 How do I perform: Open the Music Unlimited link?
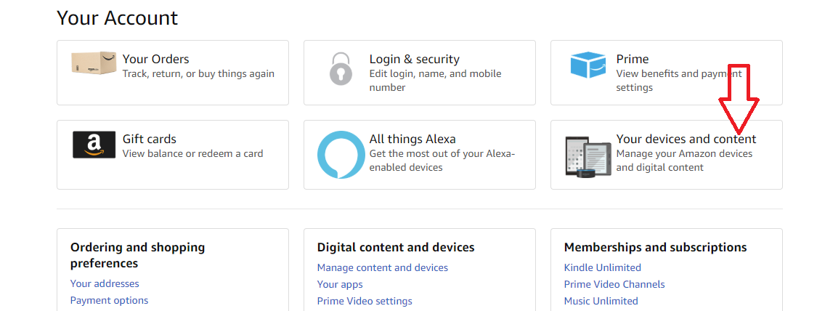click(601, 301)
